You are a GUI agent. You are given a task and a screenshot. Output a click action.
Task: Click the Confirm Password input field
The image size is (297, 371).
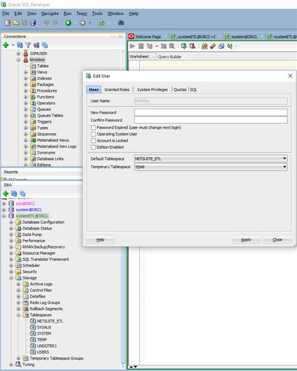[211, 120]
